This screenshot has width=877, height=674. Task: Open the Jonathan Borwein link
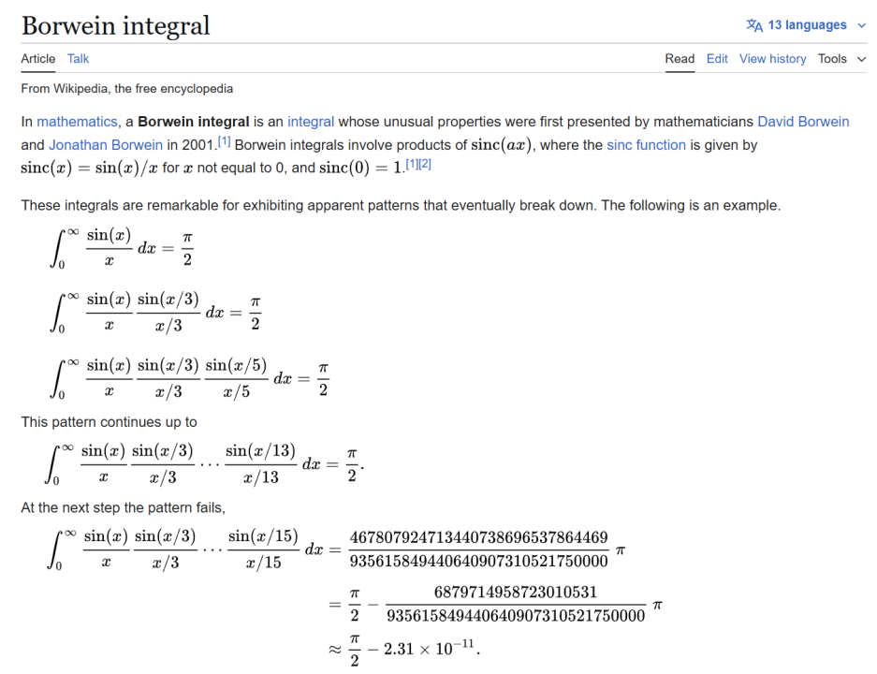(106, 145)
